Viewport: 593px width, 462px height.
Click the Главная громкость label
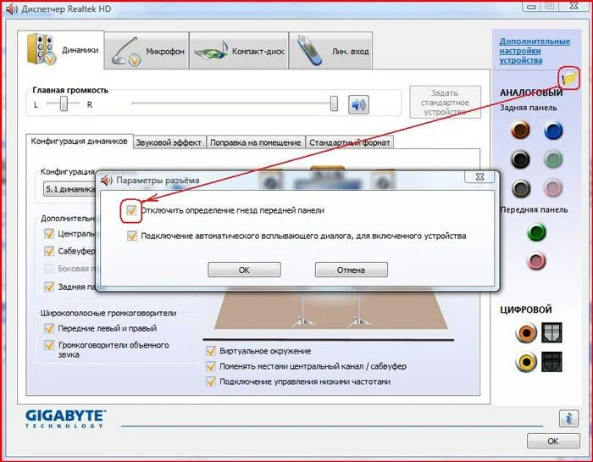[70, 91]
